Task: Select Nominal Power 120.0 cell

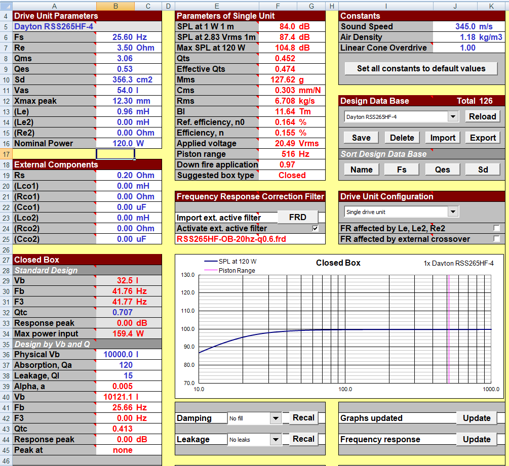Action: coord(115,143)
